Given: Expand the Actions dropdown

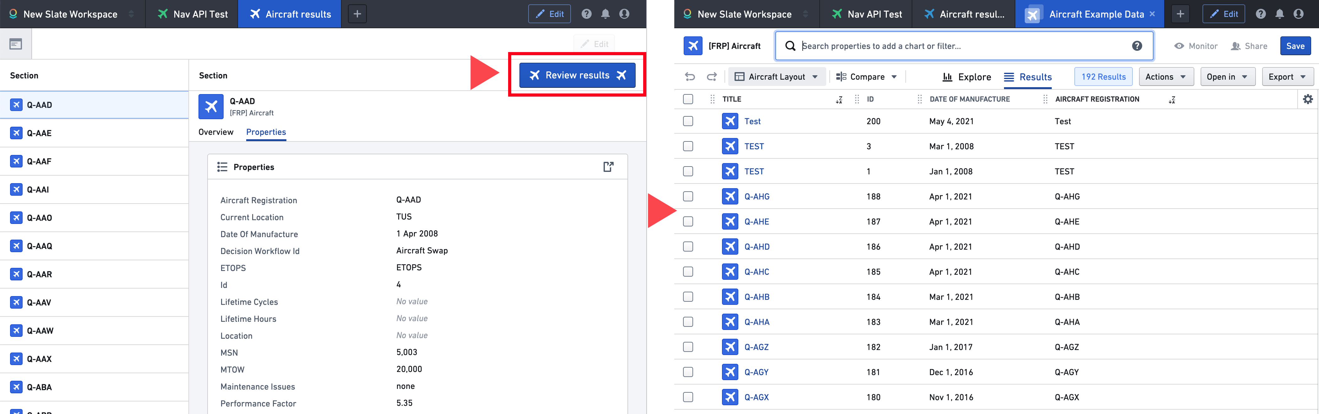Looking at the screenshot, I should point(1166,77).
